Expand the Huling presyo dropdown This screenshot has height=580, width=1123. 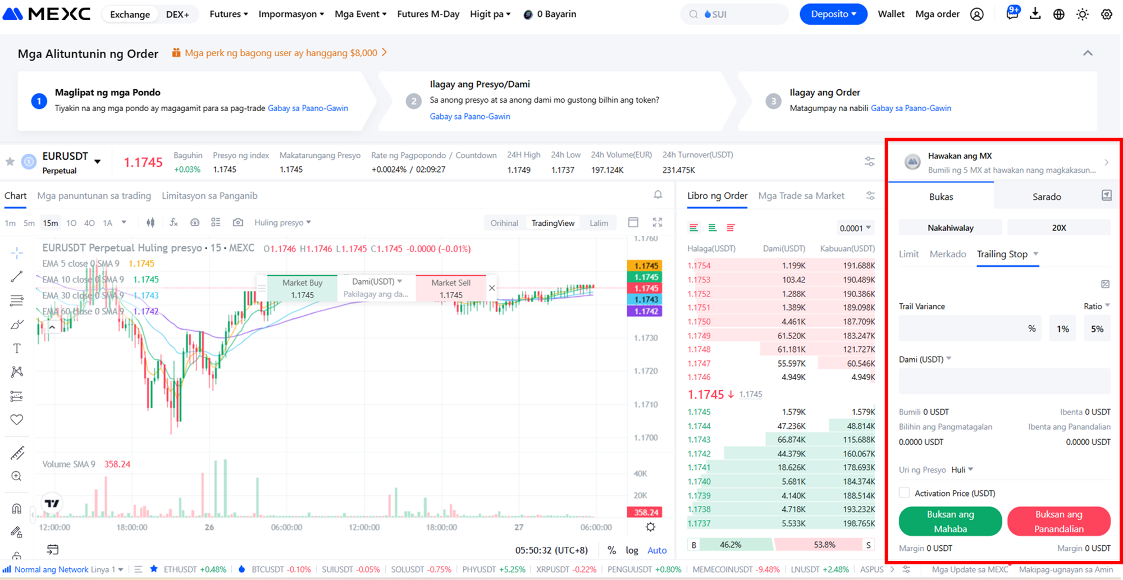point(282,222)
